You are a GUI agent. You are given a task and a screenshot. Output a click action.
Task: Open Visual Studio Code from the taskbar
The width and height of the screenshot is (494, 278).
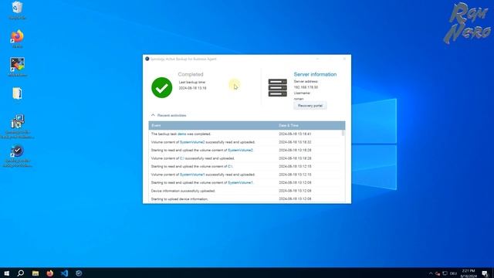(64, 273)
